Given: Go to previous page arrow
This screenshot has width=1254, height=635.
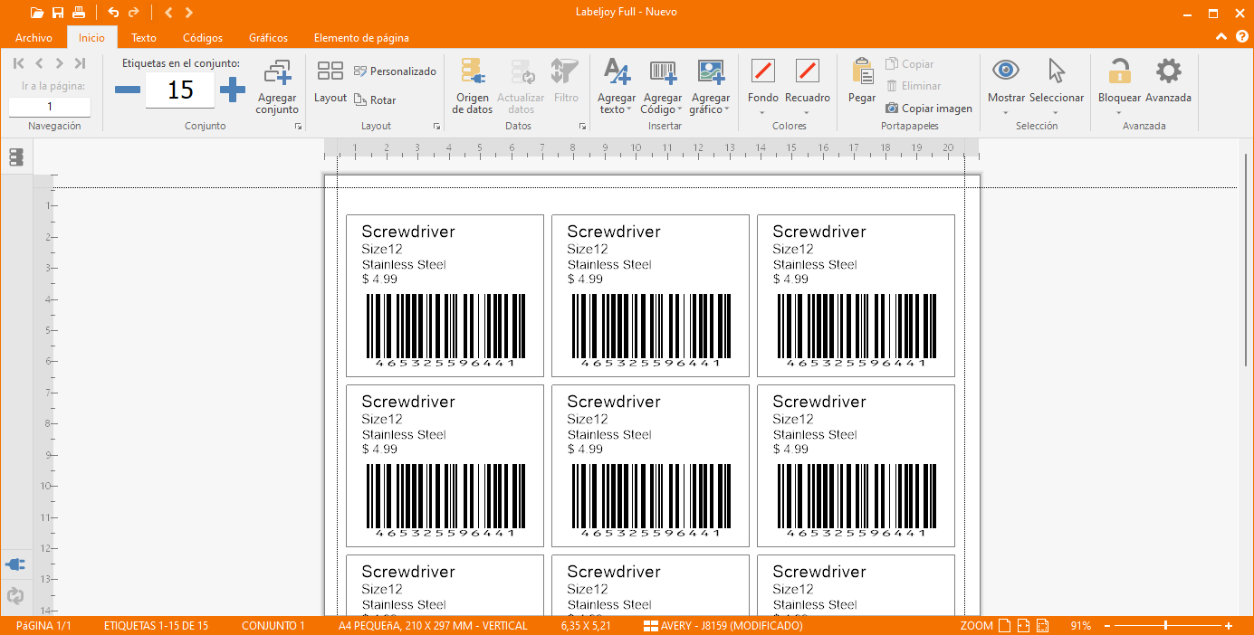Looking at the screenshot, I should pyautogui.click(x=39, y=63).
